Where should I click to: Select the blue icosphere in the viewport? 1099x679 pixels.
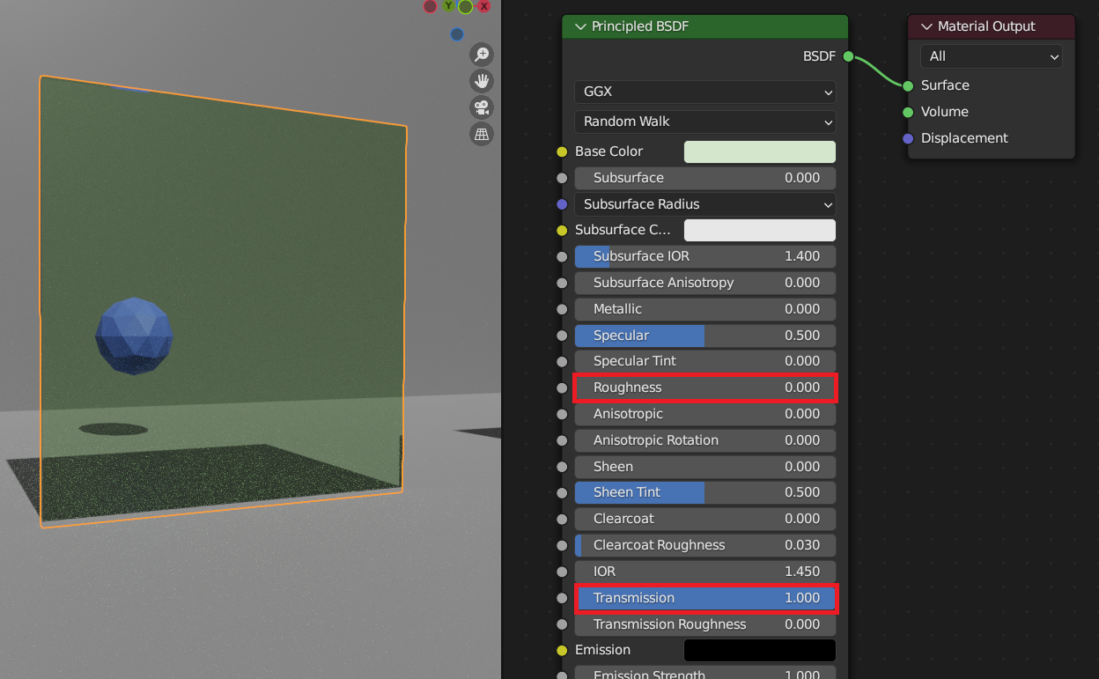point(134,336)
